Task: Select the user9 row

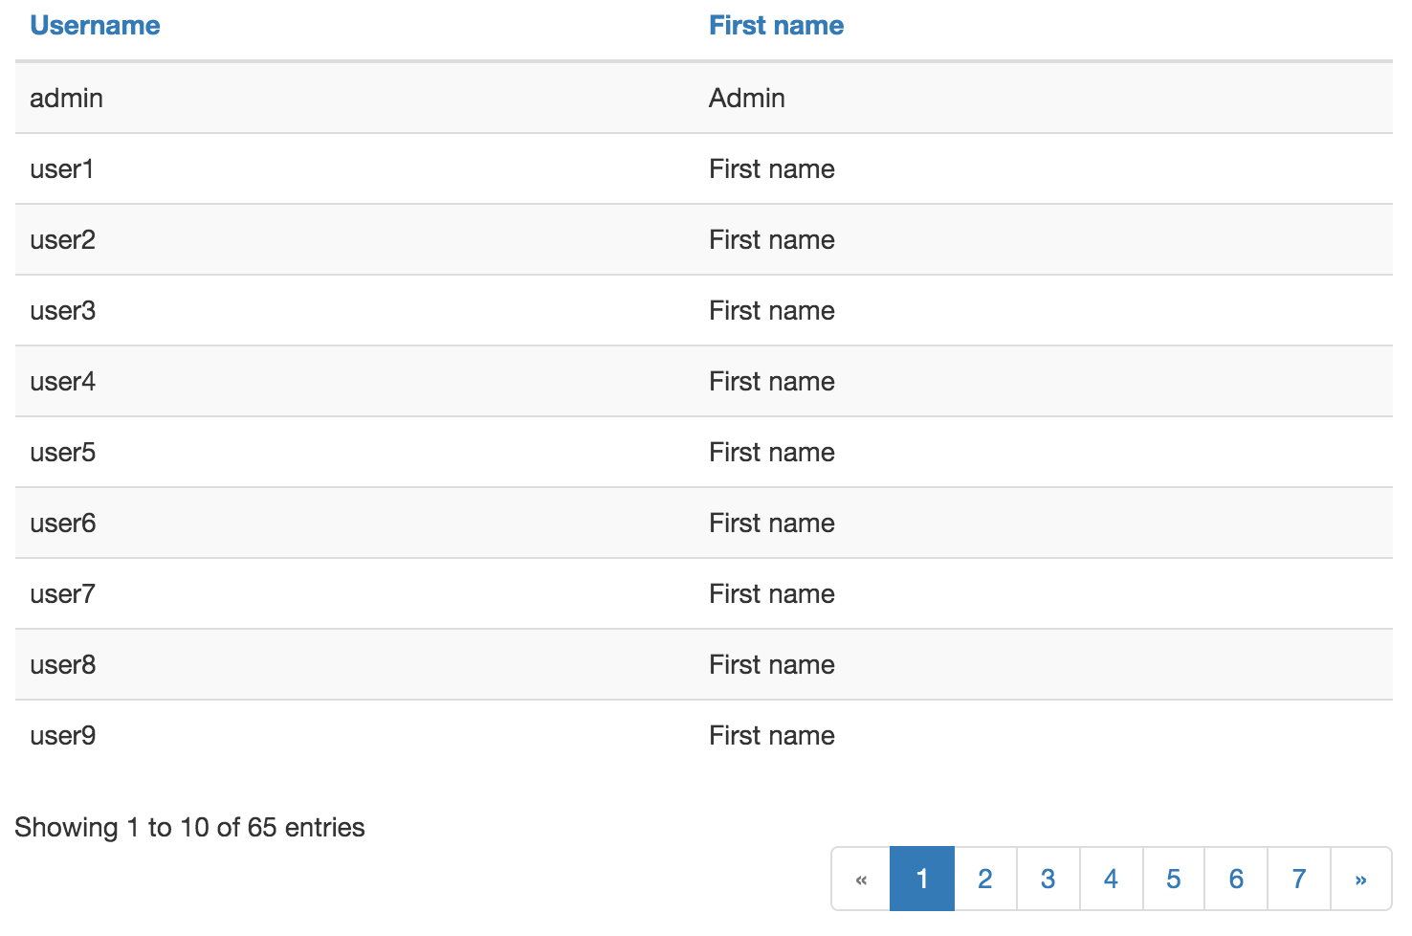Action: (x=63, y=736)
